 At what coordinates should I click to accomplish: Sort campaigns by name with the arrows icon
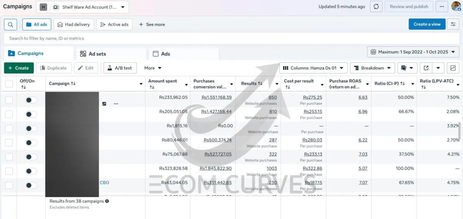click(x=73, y=84)
